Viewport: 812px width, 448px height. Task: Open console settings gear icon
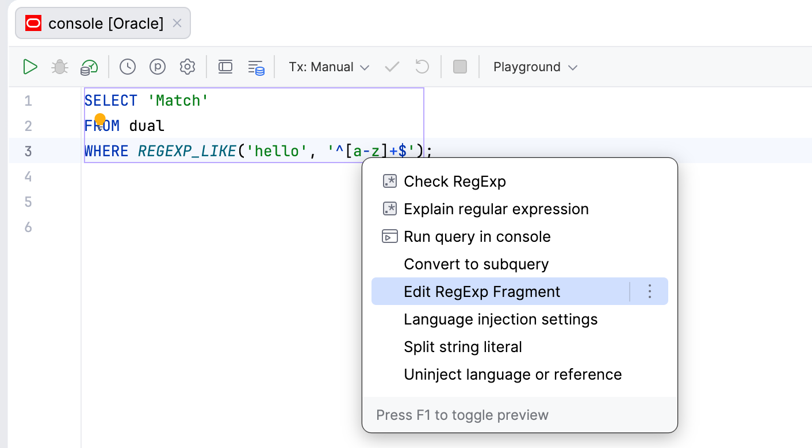point(187,67)
